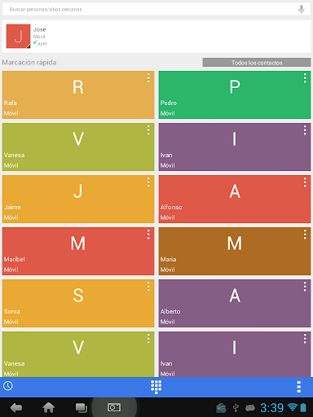The height and width of the screenshot is (417, 313).
Task: Tap the microphone voice search icon
Action: [x=301, y=9]
